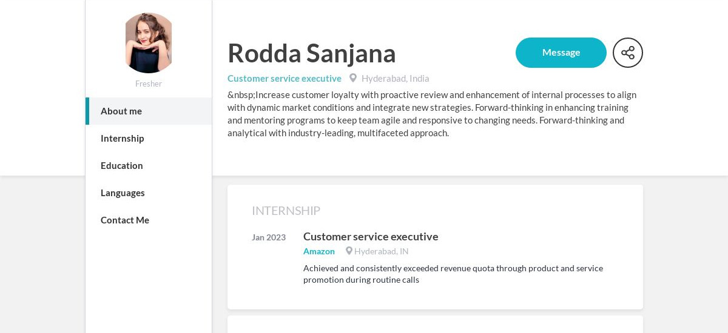This screenshot has width=728, height=333.
Task: Open the Amazon company link
Action: coord(319,251)
